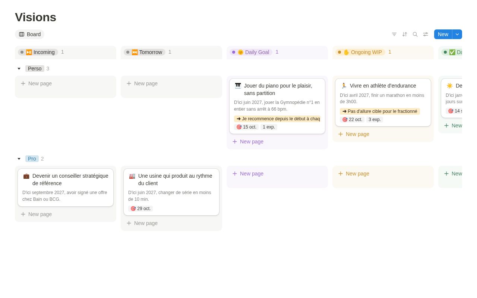
Task: Open Devenir un conseiller stratégique card
Action: click(66, 187)
